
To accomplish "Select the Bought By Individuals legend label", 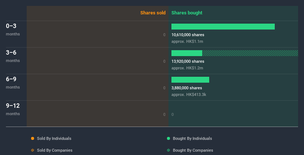I will 192,138.
